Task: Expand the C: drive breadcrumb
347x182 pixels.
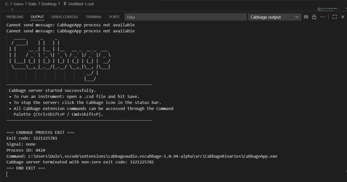Action: point(7,4)
